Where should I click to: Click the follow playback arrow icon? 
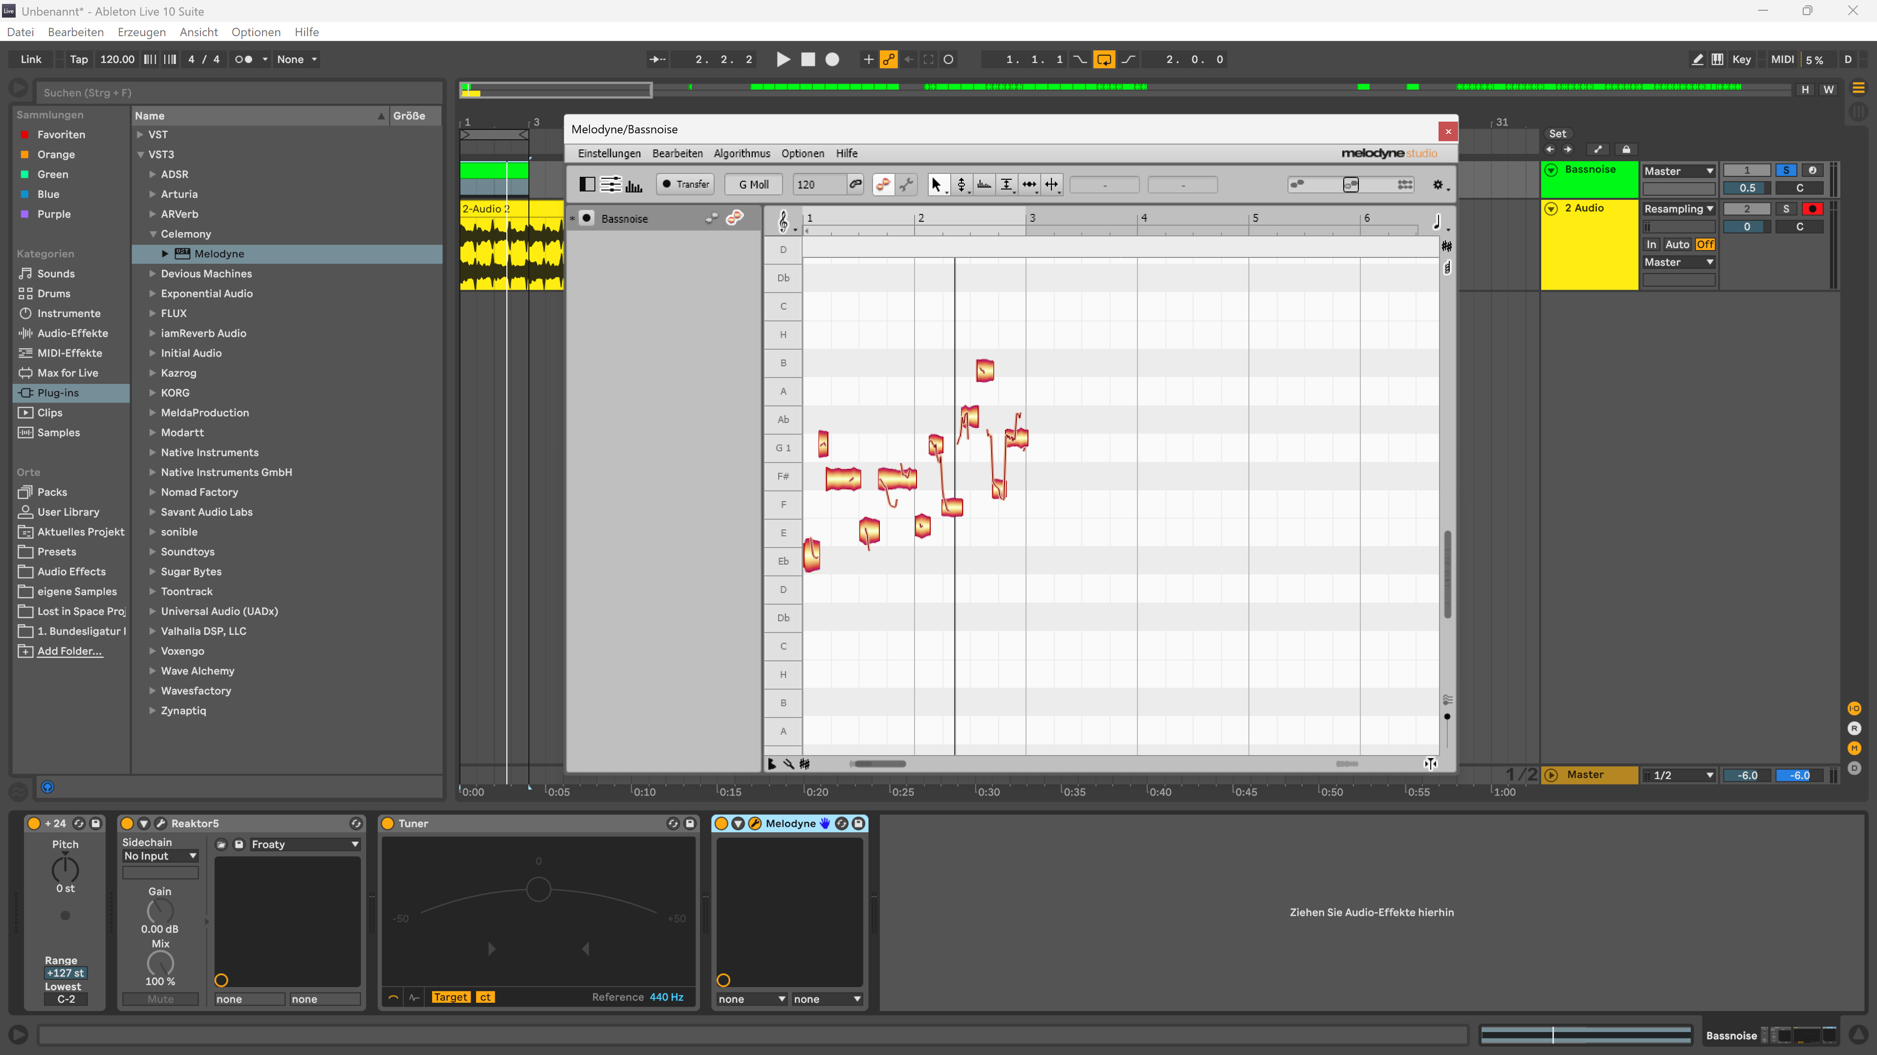656,59
